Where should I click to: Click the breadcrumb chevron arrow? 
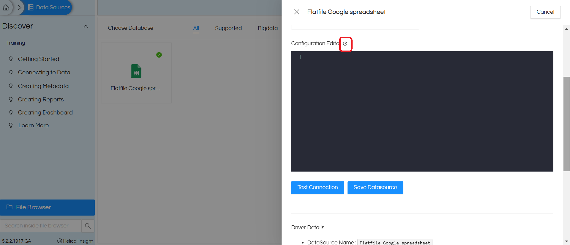tap(20, 7)
